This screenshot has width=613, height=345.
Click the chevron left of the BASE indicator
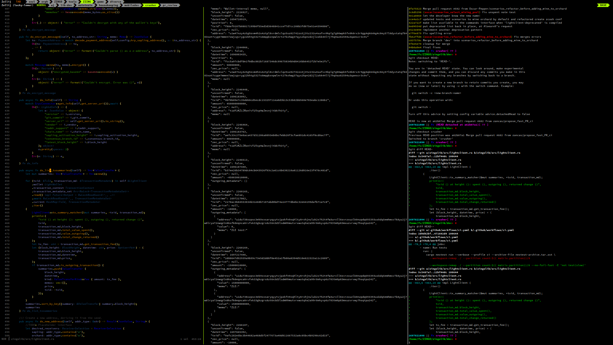pos(598,5)
